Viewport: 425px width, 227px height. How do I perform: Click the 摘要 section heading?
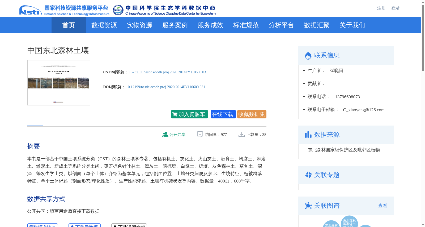(x=33, y=146)
